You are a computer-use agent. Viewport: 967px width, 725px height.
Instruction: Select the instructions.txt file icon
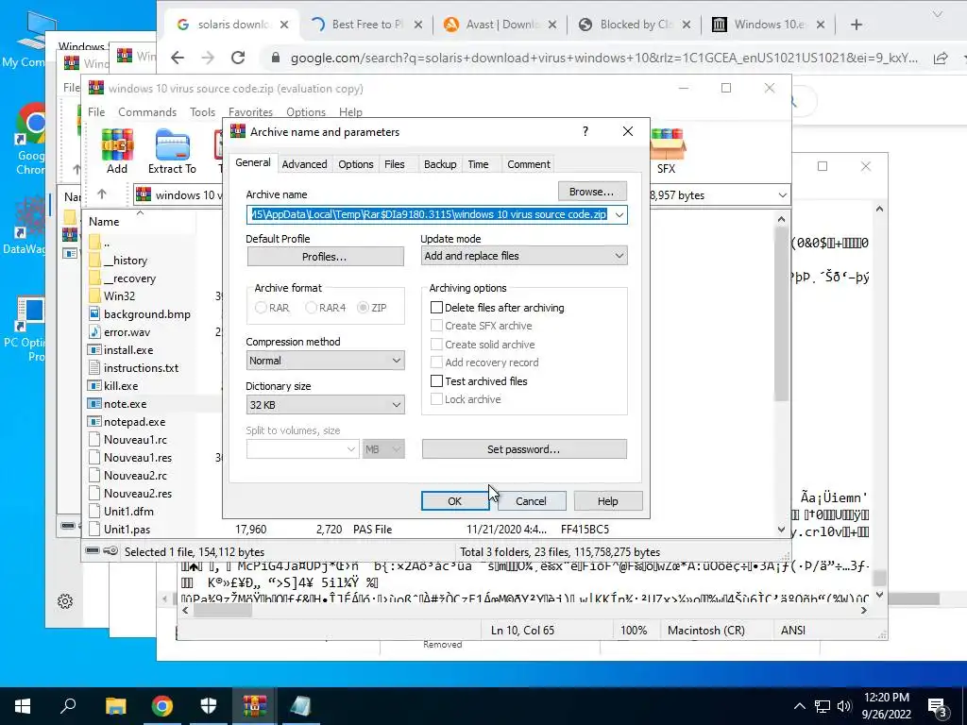(x=94, y=367)
